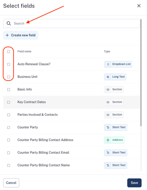This screenshot has height=190, width=147.
Task: Click the Long Text type icon
Action: [108, 77]
